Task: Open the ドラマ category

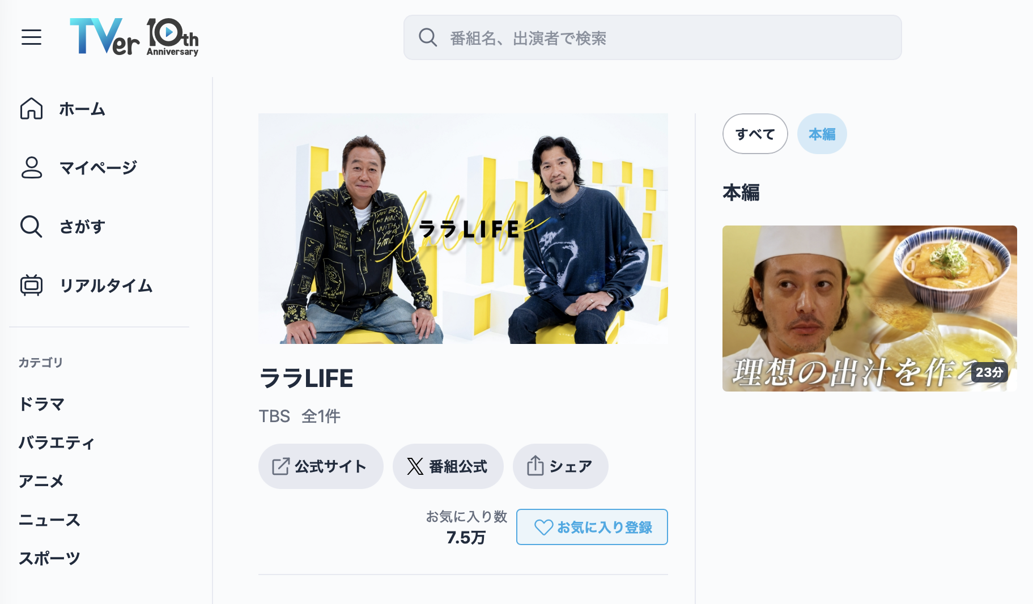Action: (x=42, y=404)
